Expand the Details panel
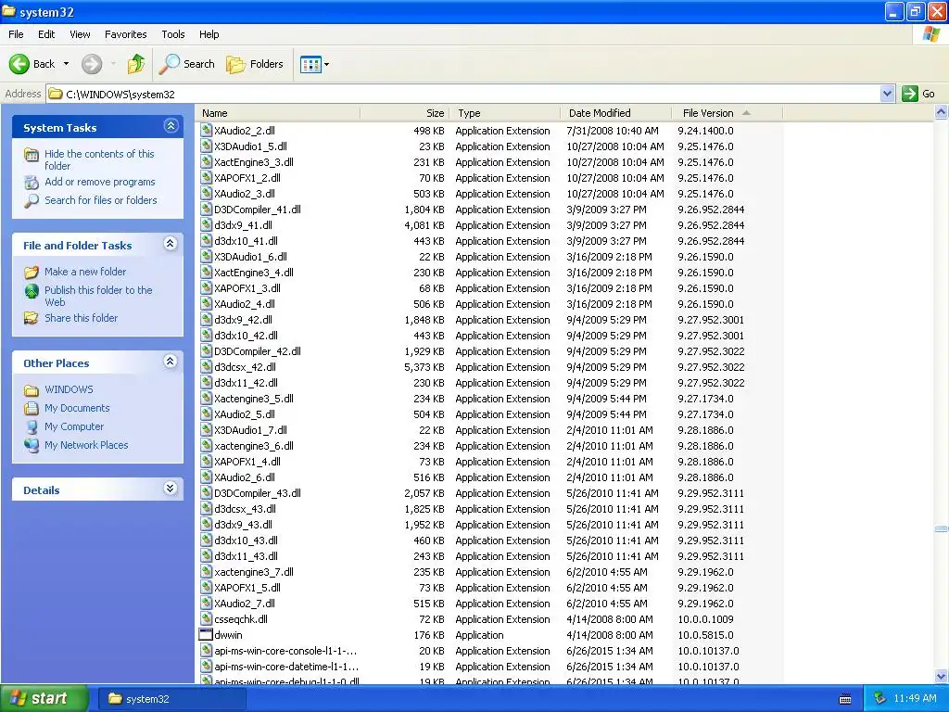Screen dimensions: 949x712 (171, 489)
